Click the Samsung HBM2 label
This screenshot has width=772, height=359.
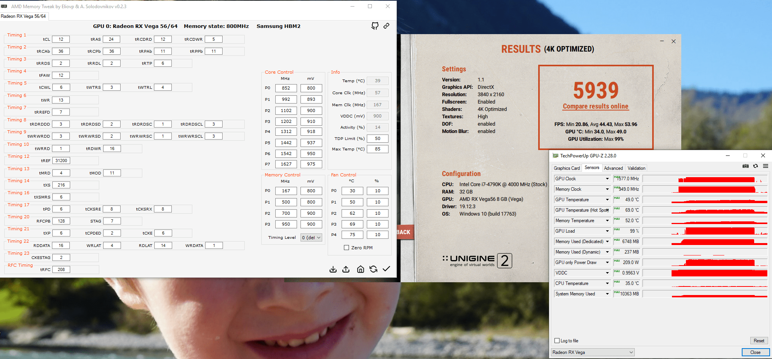(278, 26)
